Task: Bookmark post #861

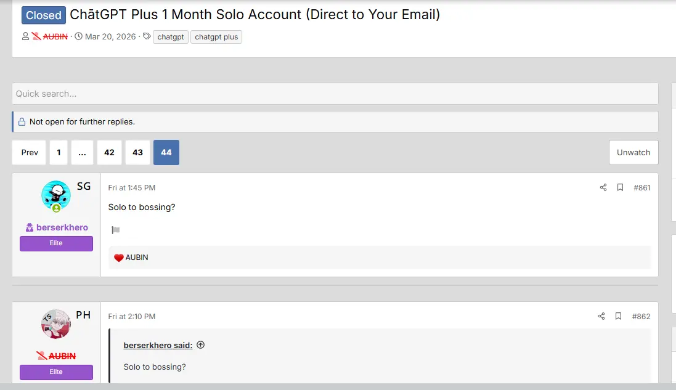Action: (620, 187)
